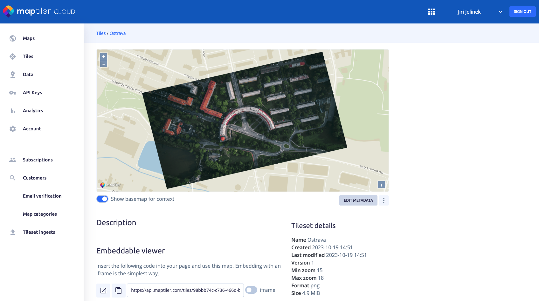Open API Keys page

(x=32, y=93)
